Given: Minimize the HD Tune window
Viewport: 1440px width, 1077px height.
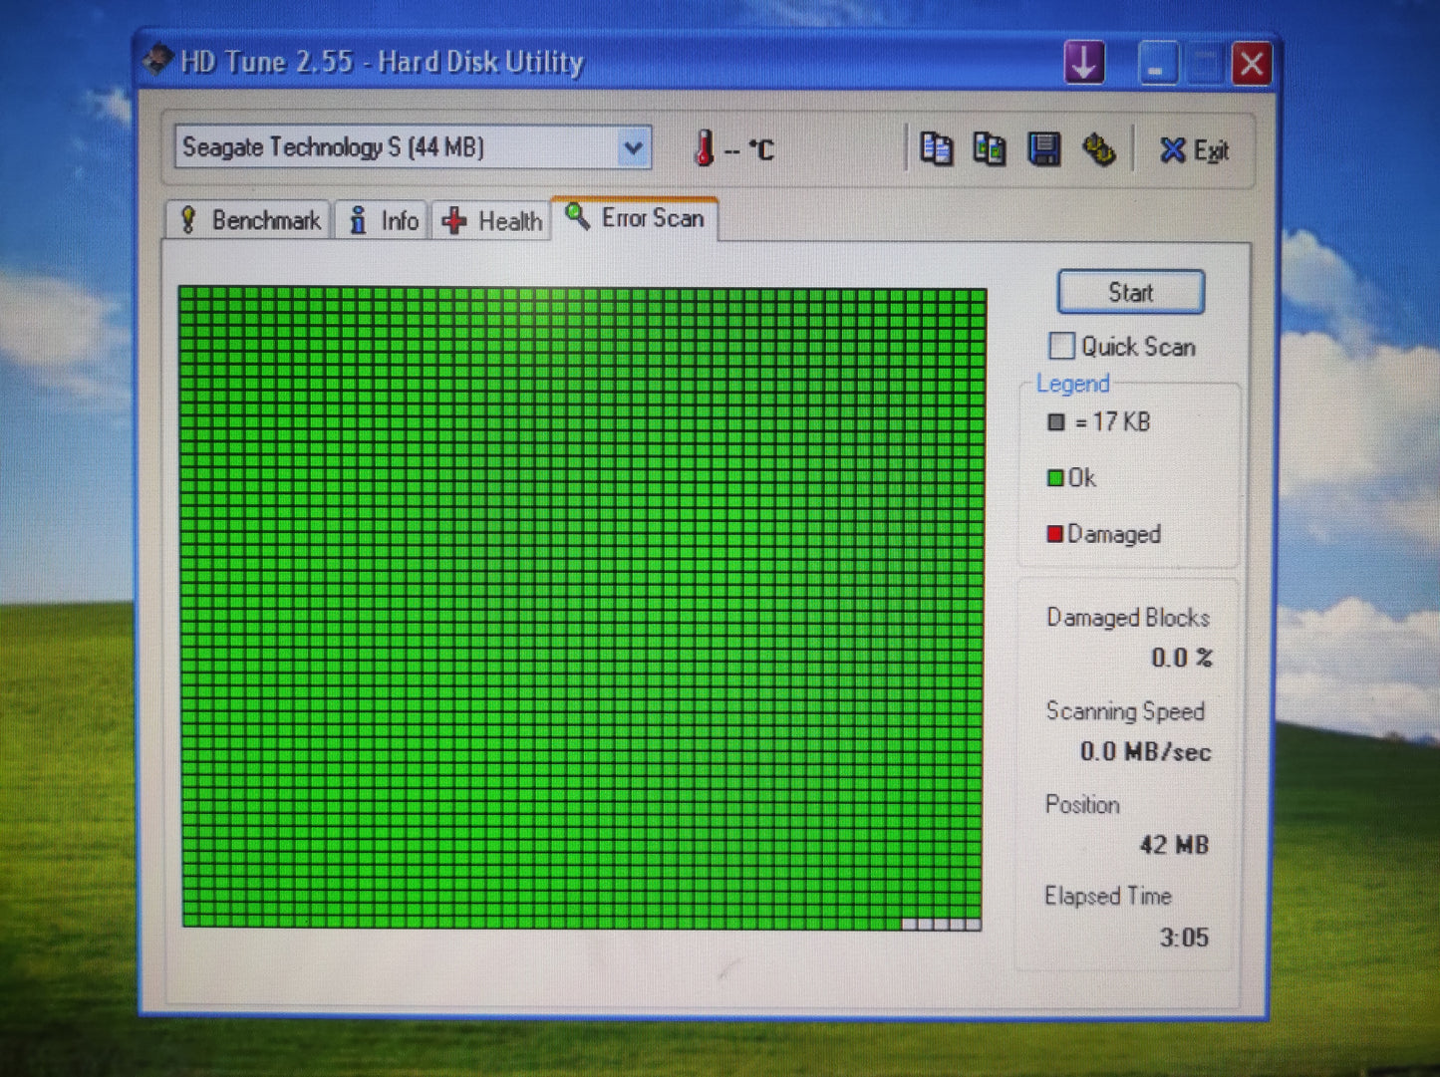Looking at the screenshot, I should (x=1157, y=65).
